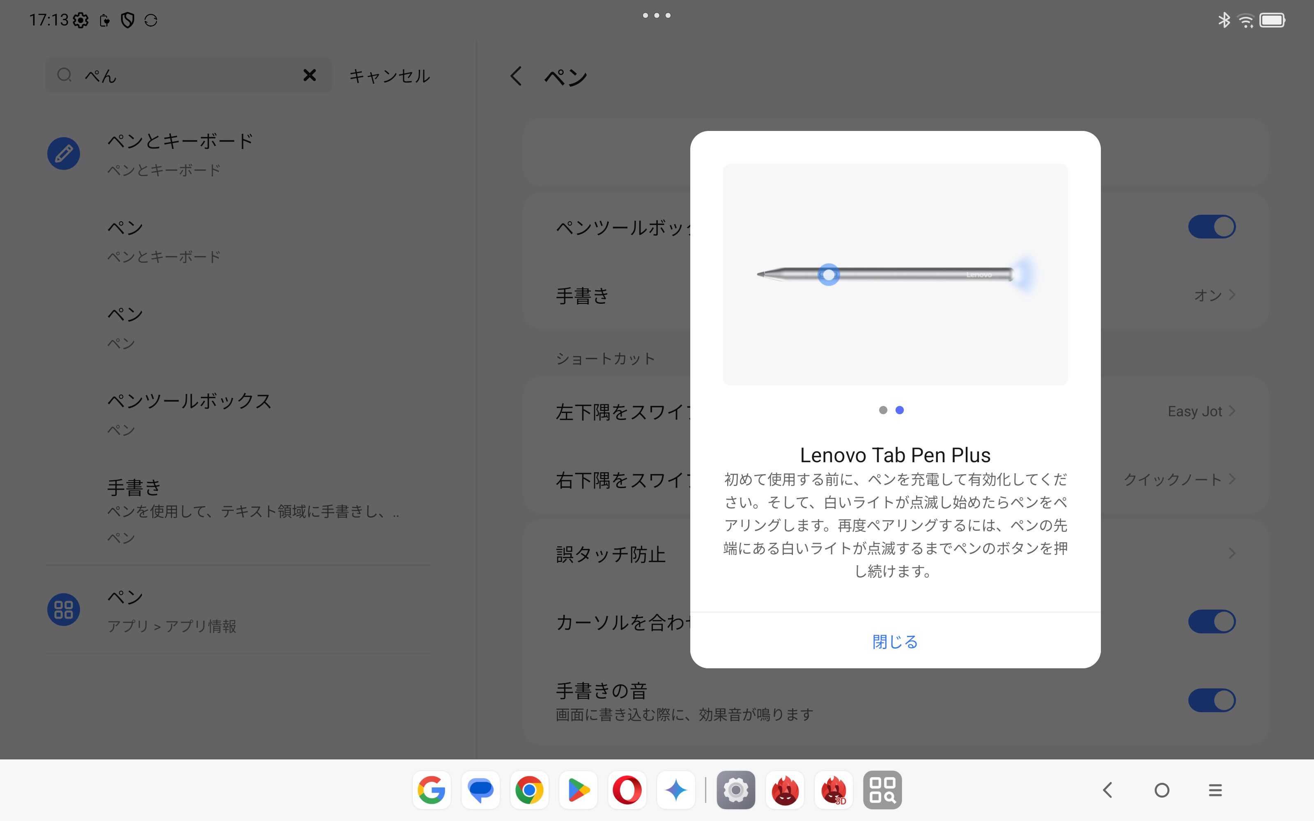Image resolution: width=1314 pixels, height=821 pixels.
Task: Open the Gemini sparkle app icon
Action: (x=676, y=790)
